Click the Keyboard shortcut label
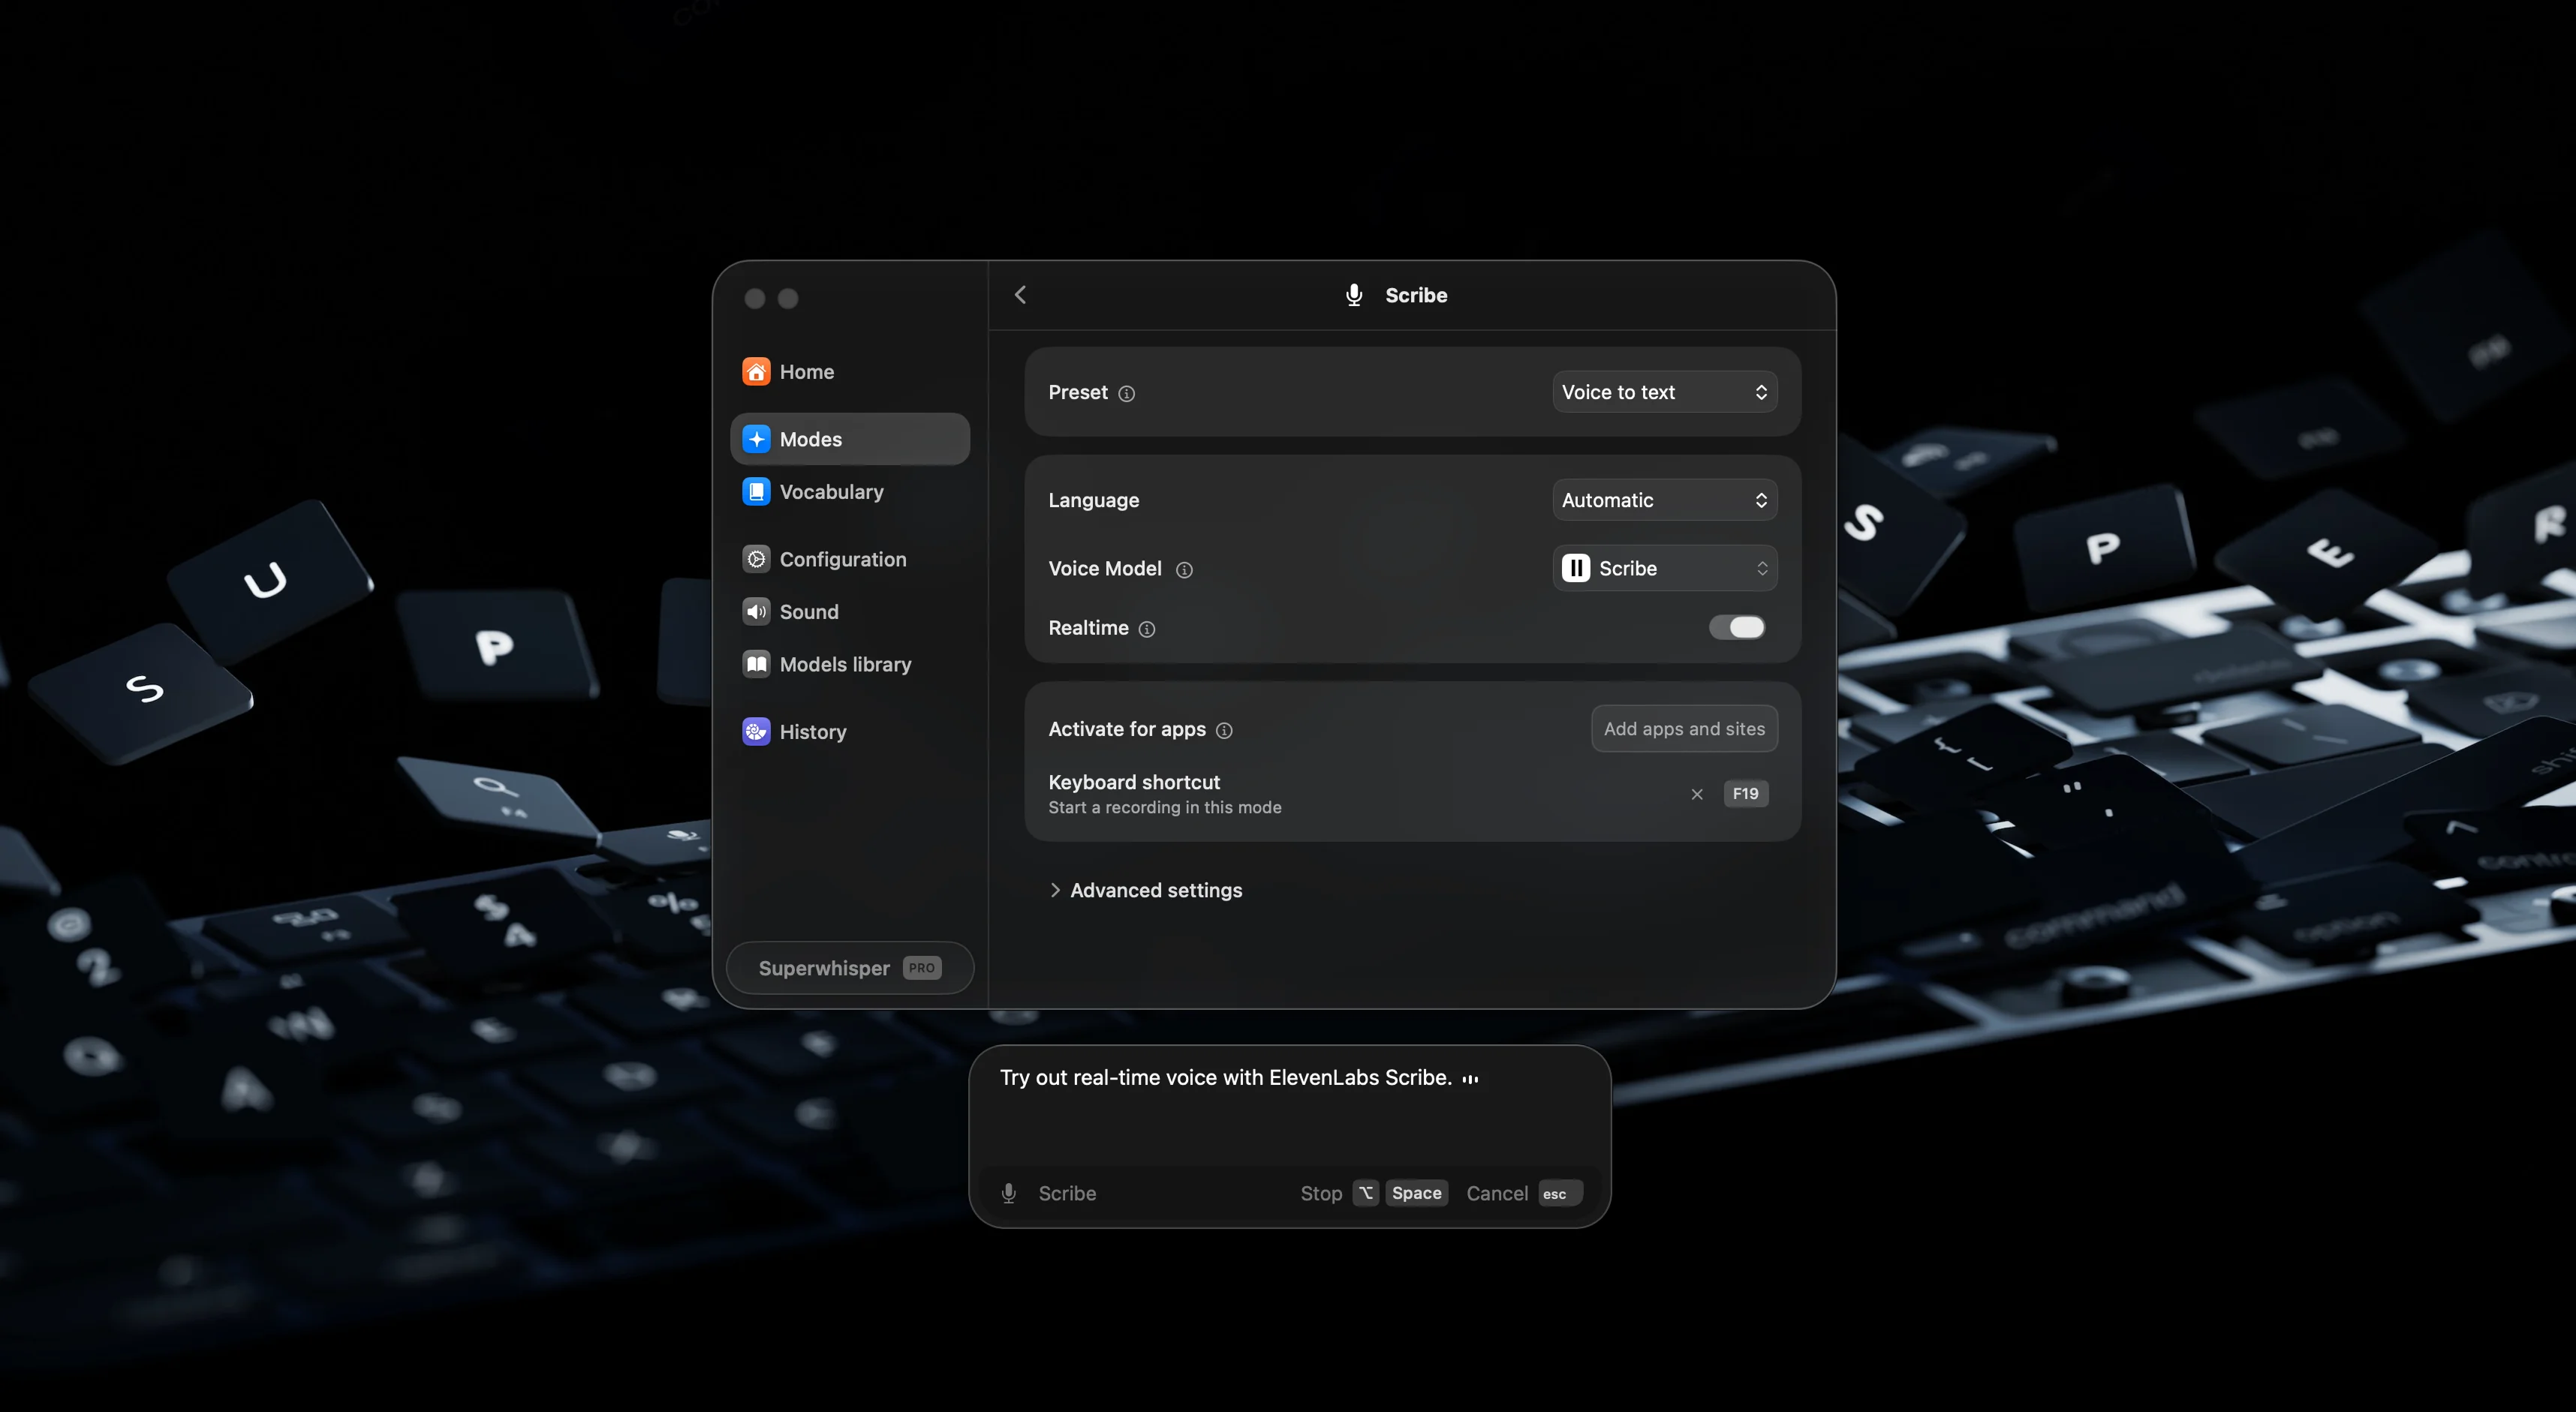The height and width of the screenshot is (1412, 2576). tap(1134, 783)
